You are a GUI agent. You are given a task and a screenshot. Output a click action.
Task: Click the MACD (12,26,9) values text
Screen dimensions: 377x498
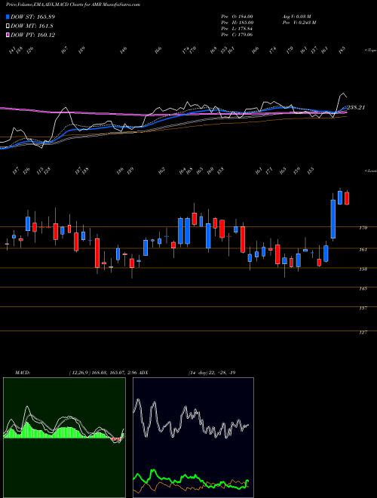click(x=103, y=373)
